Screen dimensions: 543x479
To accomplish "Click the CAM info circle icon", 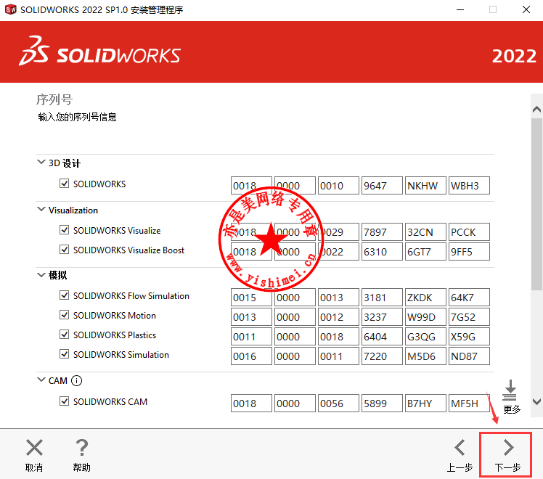I will coord(76,381).
